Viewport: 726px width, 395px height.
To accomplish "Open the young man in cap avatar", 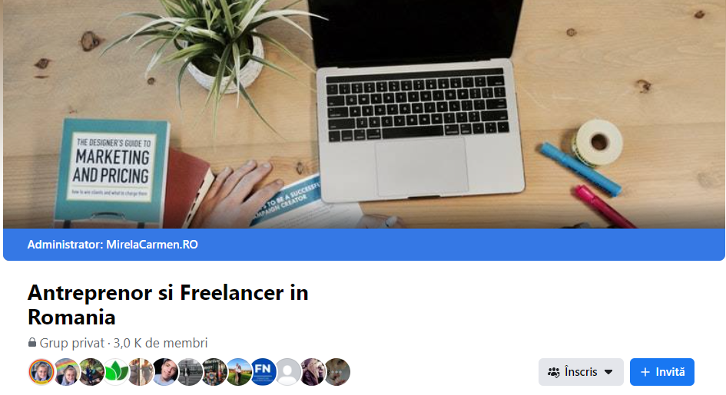I will coord(165,372).
